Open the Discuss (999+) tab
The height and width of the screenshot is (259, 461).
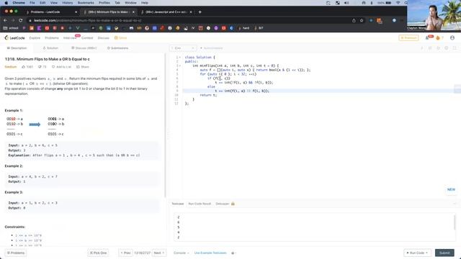pyautogui.click(x=84, y=48)
